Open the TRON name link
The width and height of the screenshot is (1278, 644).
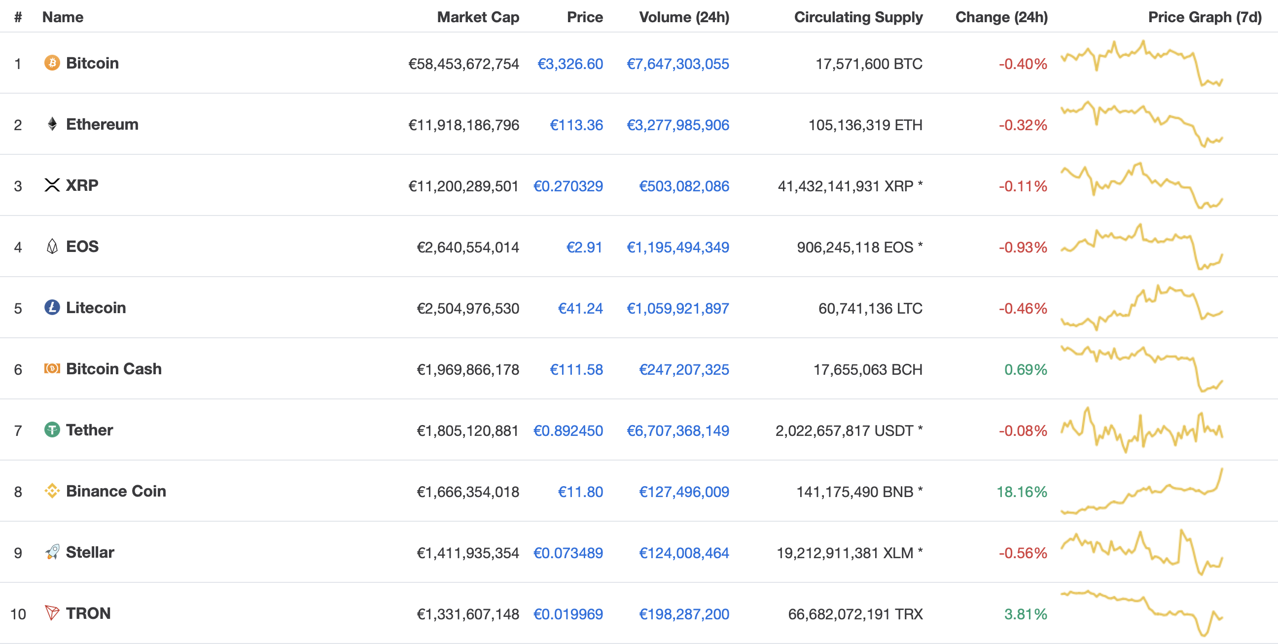pos(88,613)
